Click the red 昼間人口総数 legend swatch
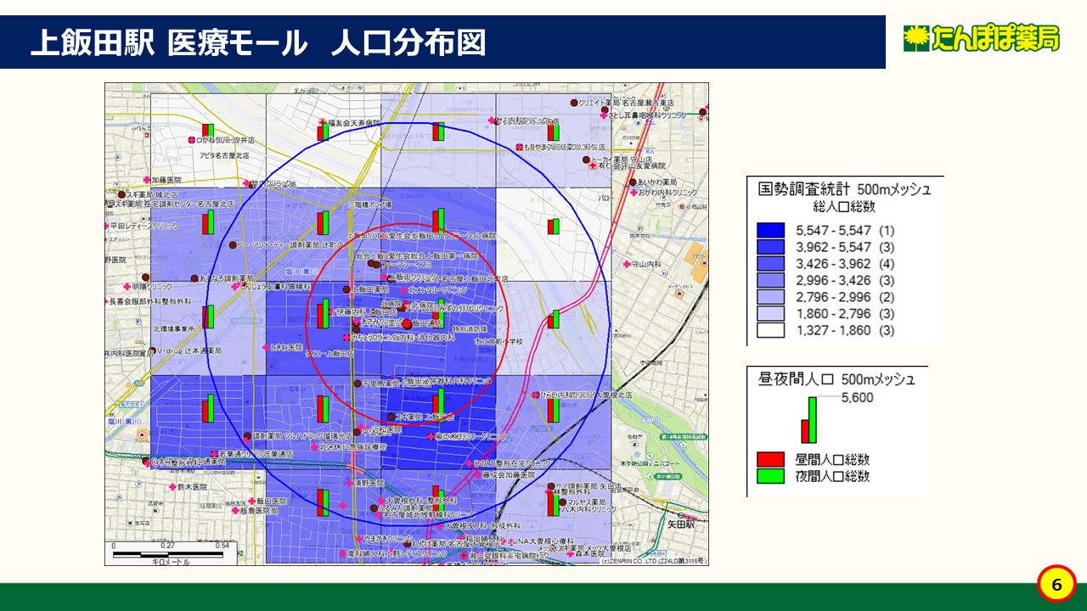This screenshot has width=1087, height=611. tap(770, 459)
